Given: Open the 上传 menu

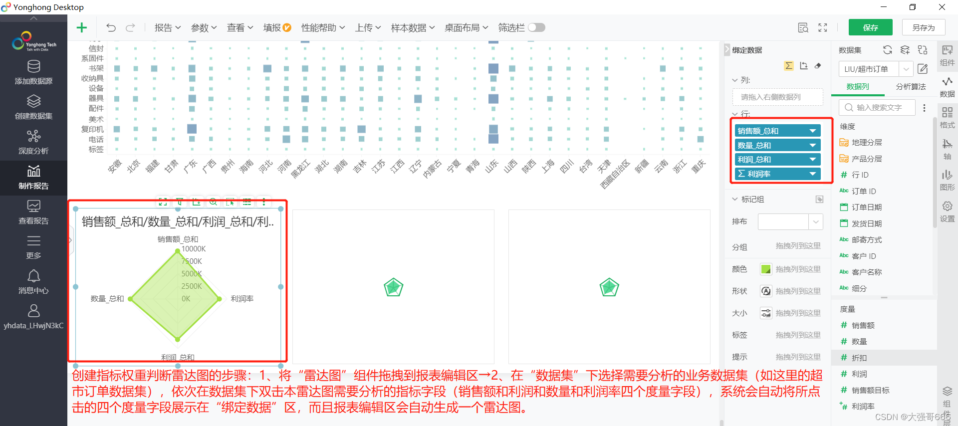Looking at the screenshot, I should pyautogui.click(x=368, y=28).
